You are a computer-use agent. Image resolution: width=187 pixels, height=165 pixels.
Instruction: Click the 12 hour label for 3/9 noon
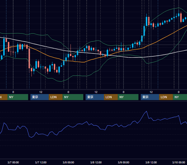click(x=151, y=92)
